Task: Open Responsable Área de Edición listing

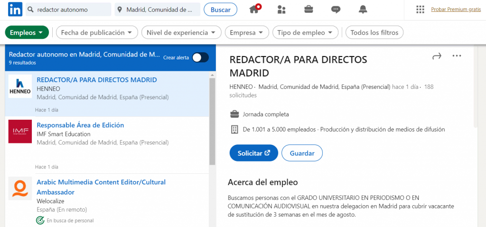Action: pos(80,125)
